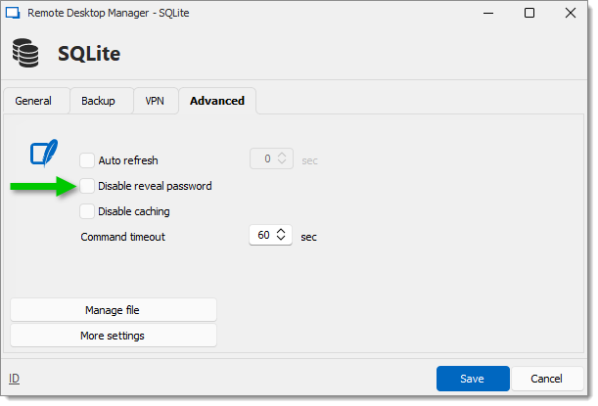Open the General tab

pyautogui.click(x=36, y=101)
